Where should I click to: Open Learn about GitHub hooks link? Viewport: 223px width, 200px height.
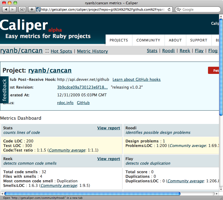[x=136, y=80]
